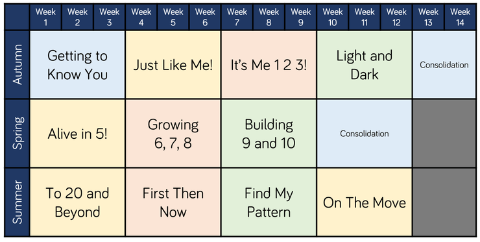Click the Autumn row header
Image resolution: width=480 pixels, height=242 pixels.
(17, 65)
